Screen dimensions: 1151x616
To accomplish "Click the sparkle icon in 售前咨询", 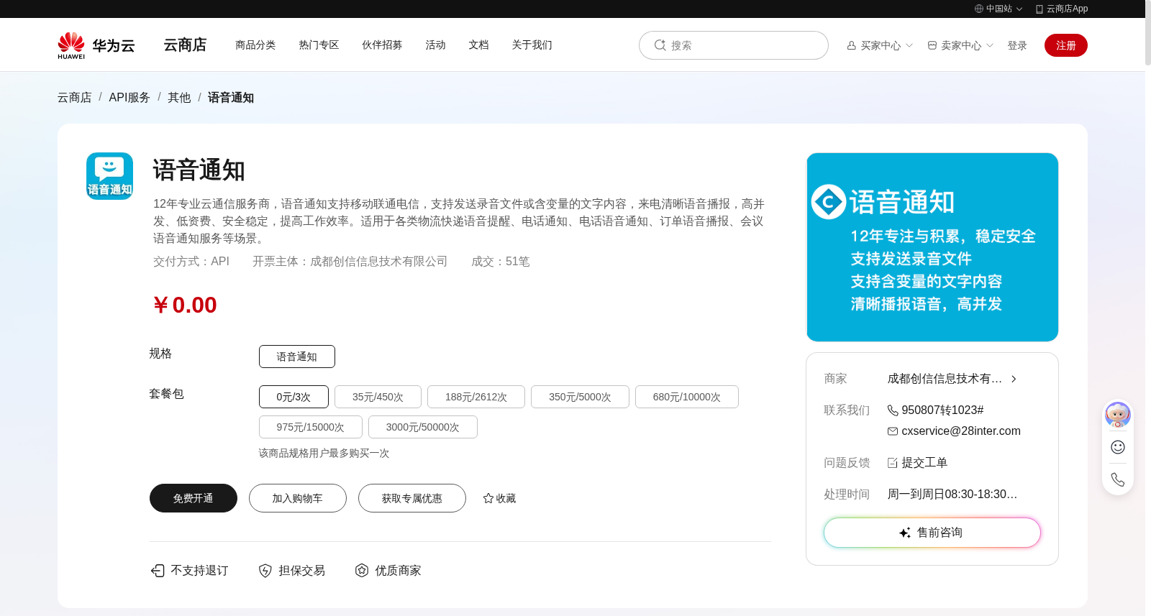I will pos(905,533).
